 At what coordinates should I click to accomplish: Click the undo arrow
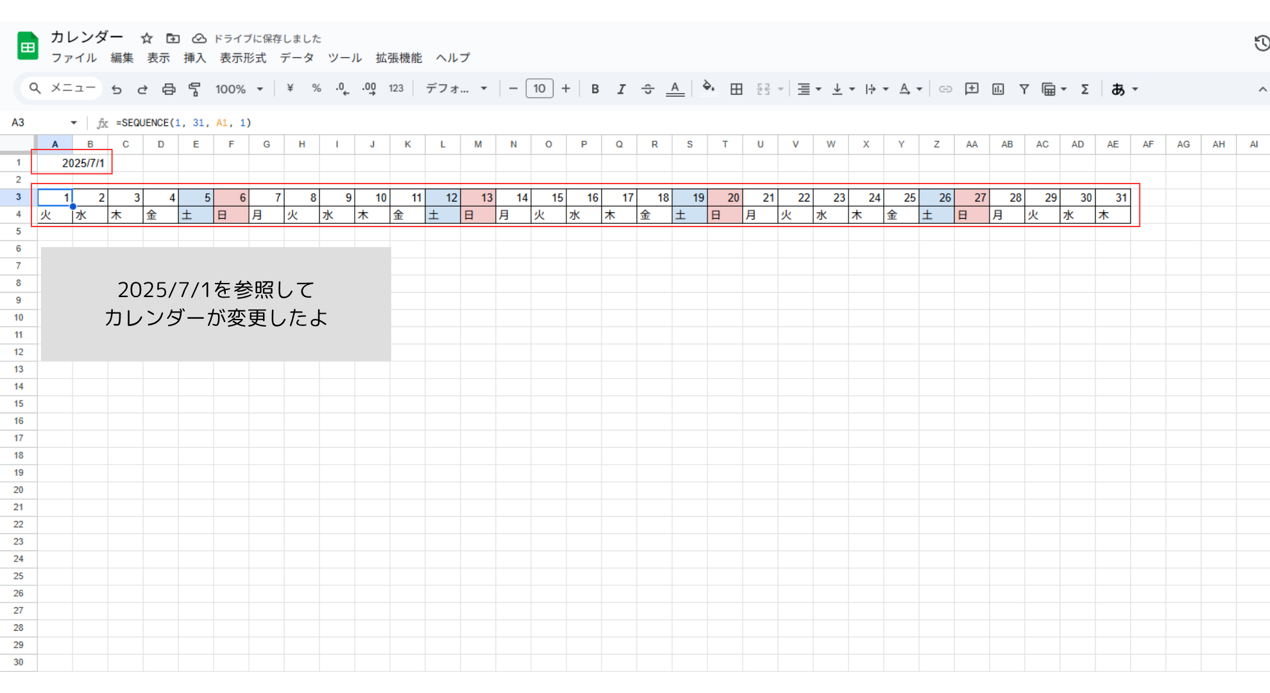click(x=116, y=89)
